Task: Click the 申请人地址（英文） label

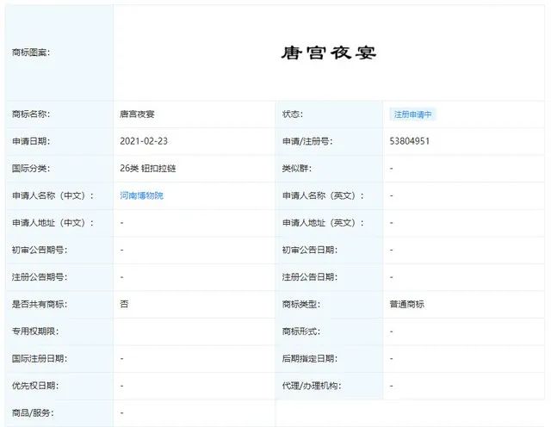Action: pyautogui.click(x=324, y=223)
